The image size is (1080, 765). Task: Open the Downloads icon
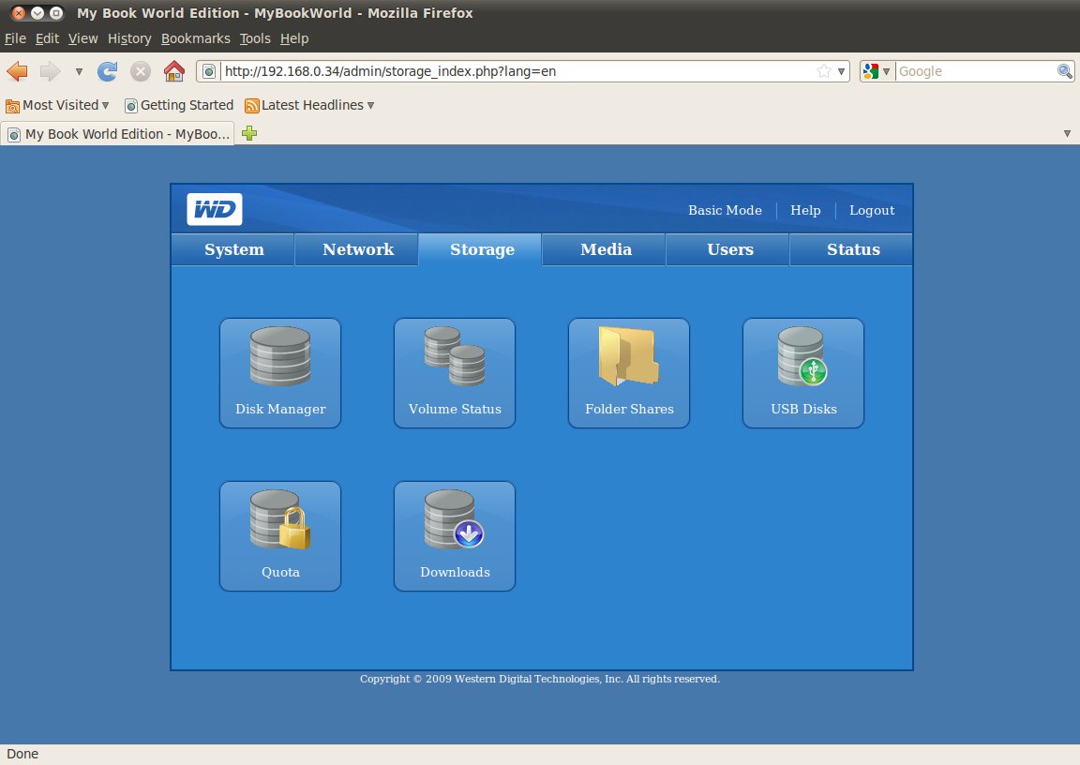point(455,535)
